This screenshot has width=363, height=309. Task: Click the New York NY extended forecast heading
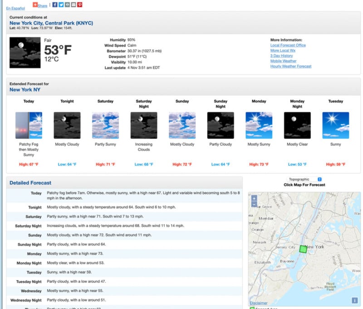[25, 90]
